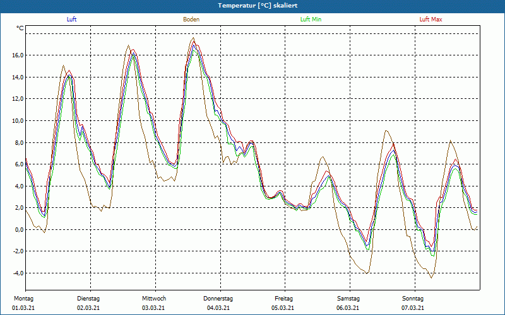Click the '4,0' y-axis value
This screenshot has height=315, width=505.
click(x=20, y=186)
